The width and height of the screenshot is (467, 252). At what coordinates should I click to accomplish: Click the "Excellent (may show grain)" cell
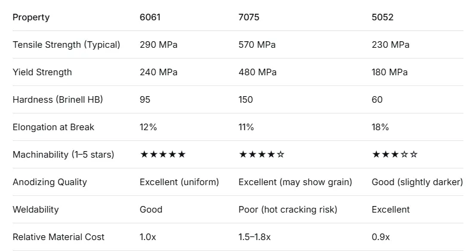(295, 182)
